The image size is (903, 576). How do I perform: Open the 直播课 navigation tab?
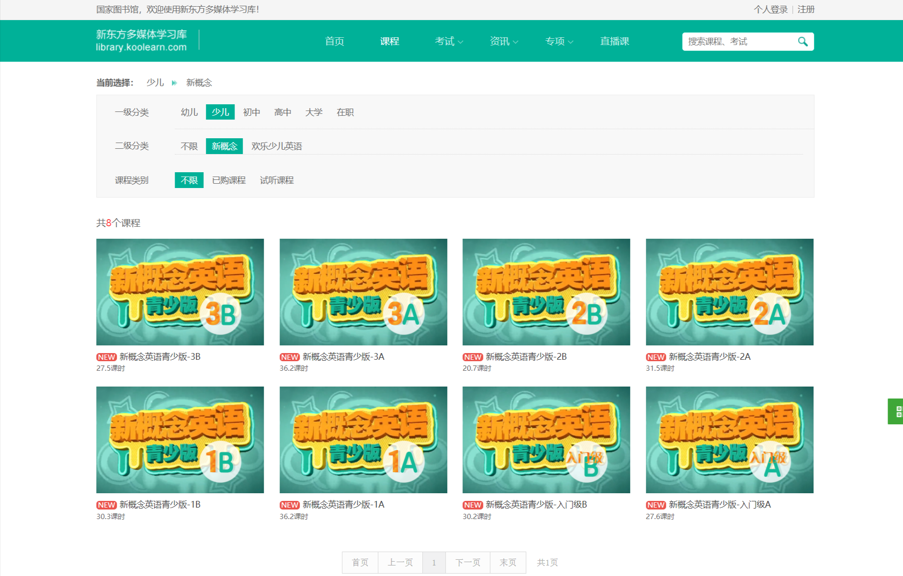(615, 42)
